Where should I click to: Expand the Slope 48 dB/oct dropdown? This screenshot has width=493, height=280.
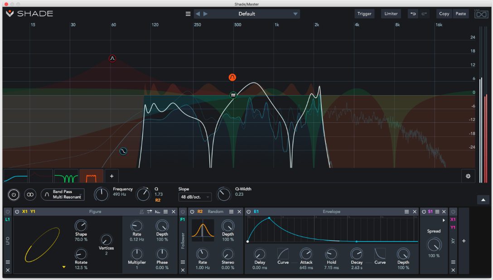[195, 197]
